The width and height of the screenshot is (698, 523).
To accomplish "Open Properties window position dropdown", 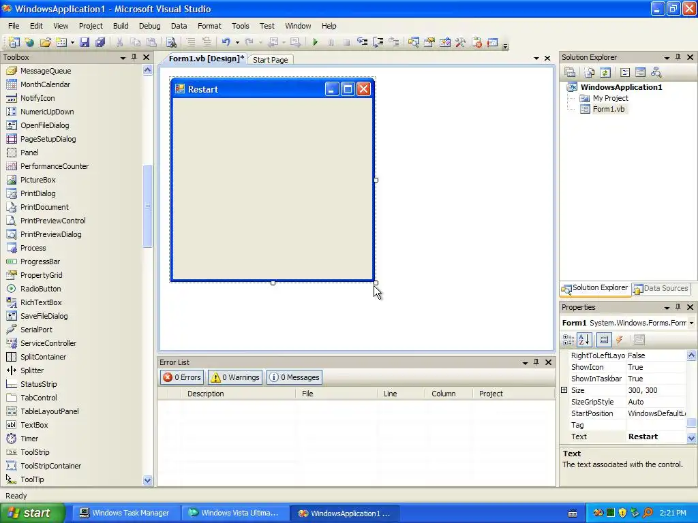I will tap(667, 308).
